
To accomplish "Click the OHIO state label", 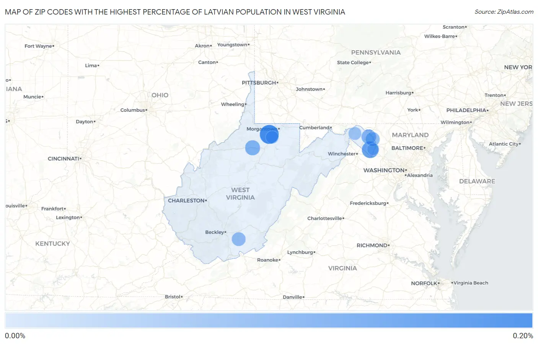I will [x=160, y=95].
